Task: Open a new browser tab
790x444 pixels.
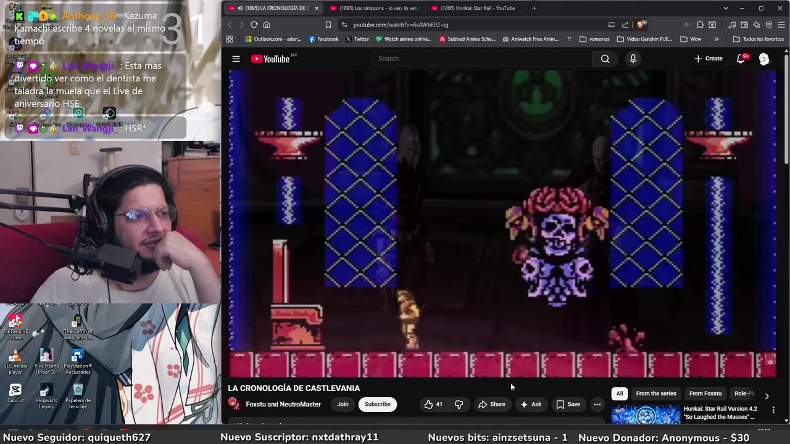Action: (x=534, y=8)
